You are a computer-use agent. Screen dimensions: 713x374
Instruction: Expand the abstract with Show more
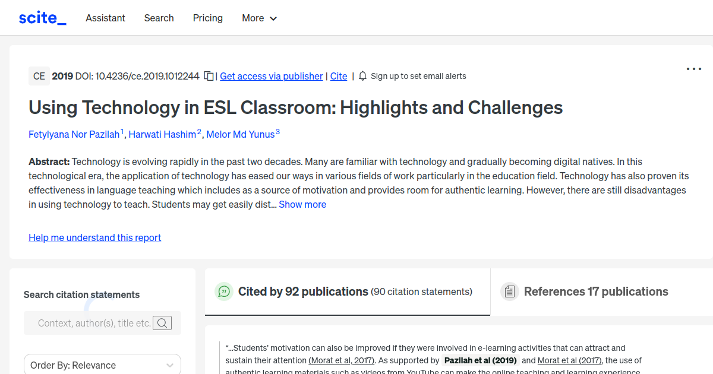pyautogui.click(x=302, y=204)
